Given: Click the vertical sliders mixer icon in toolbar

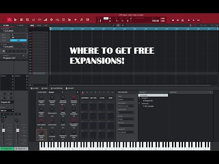Looking at the screenshot, I should click(39, 20).
